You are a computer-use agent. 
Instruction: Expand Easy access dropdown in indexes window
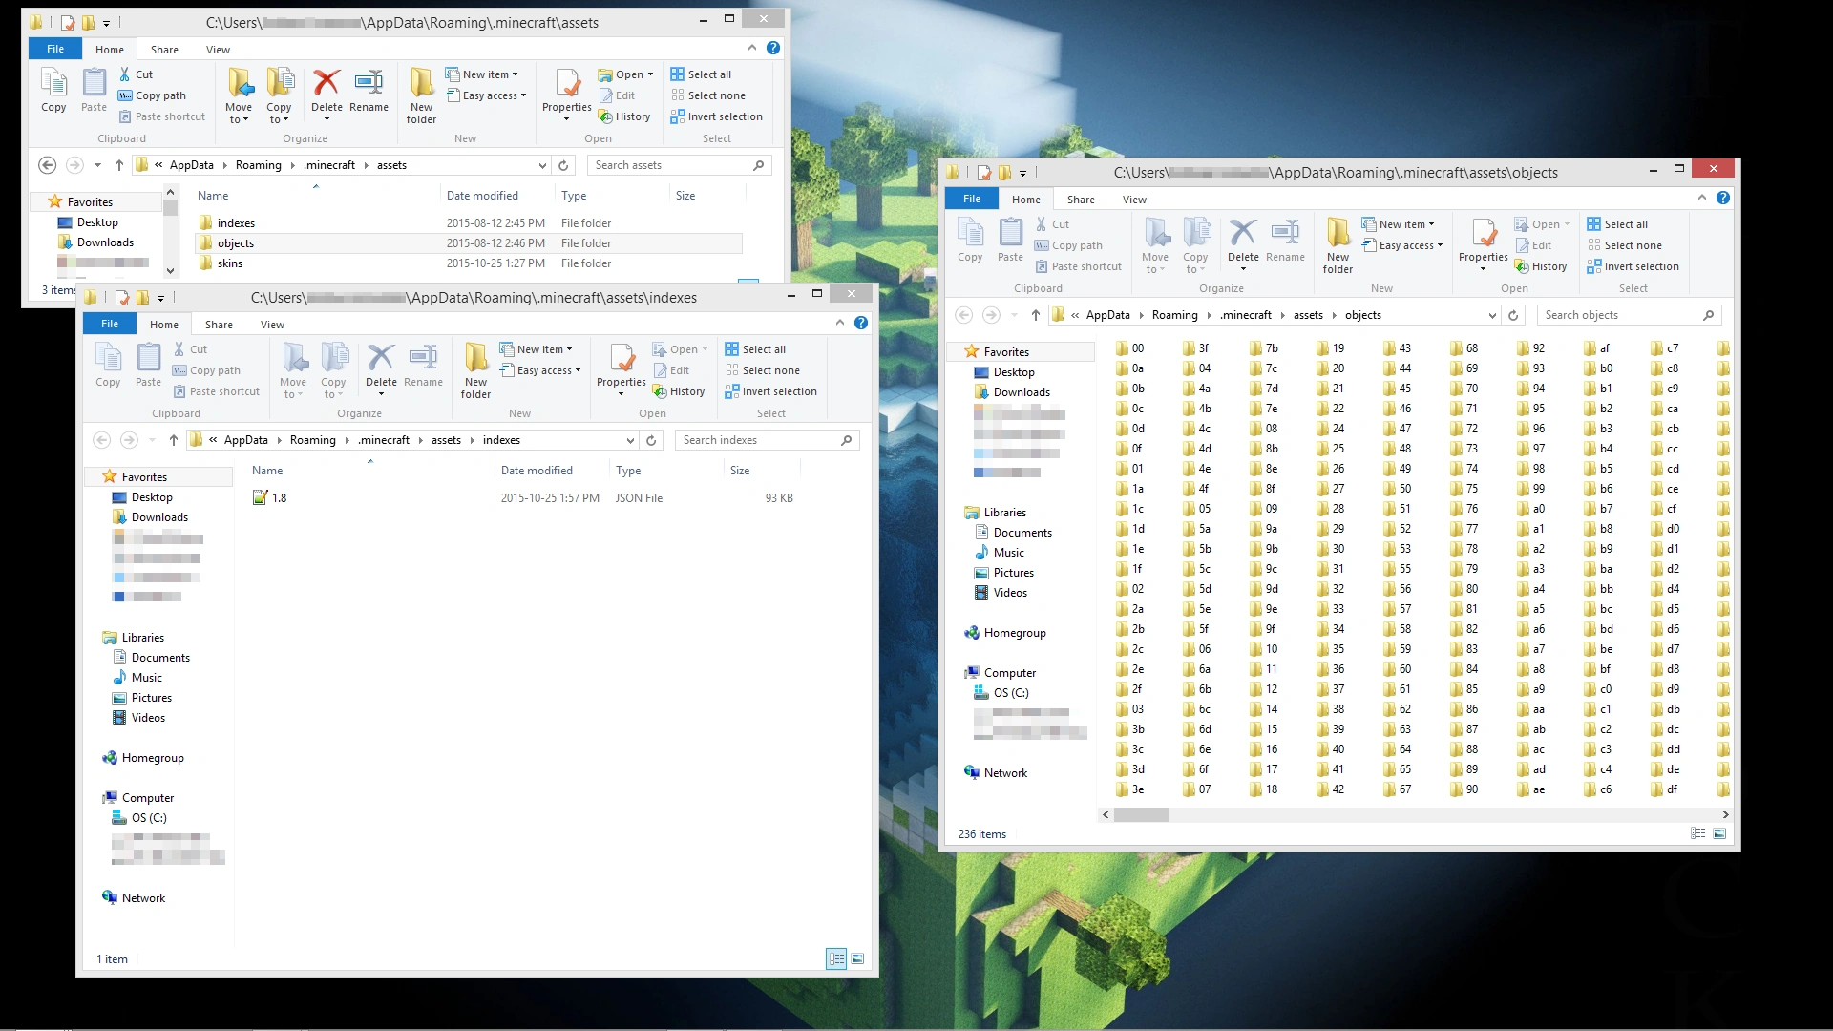click(548, 370)
